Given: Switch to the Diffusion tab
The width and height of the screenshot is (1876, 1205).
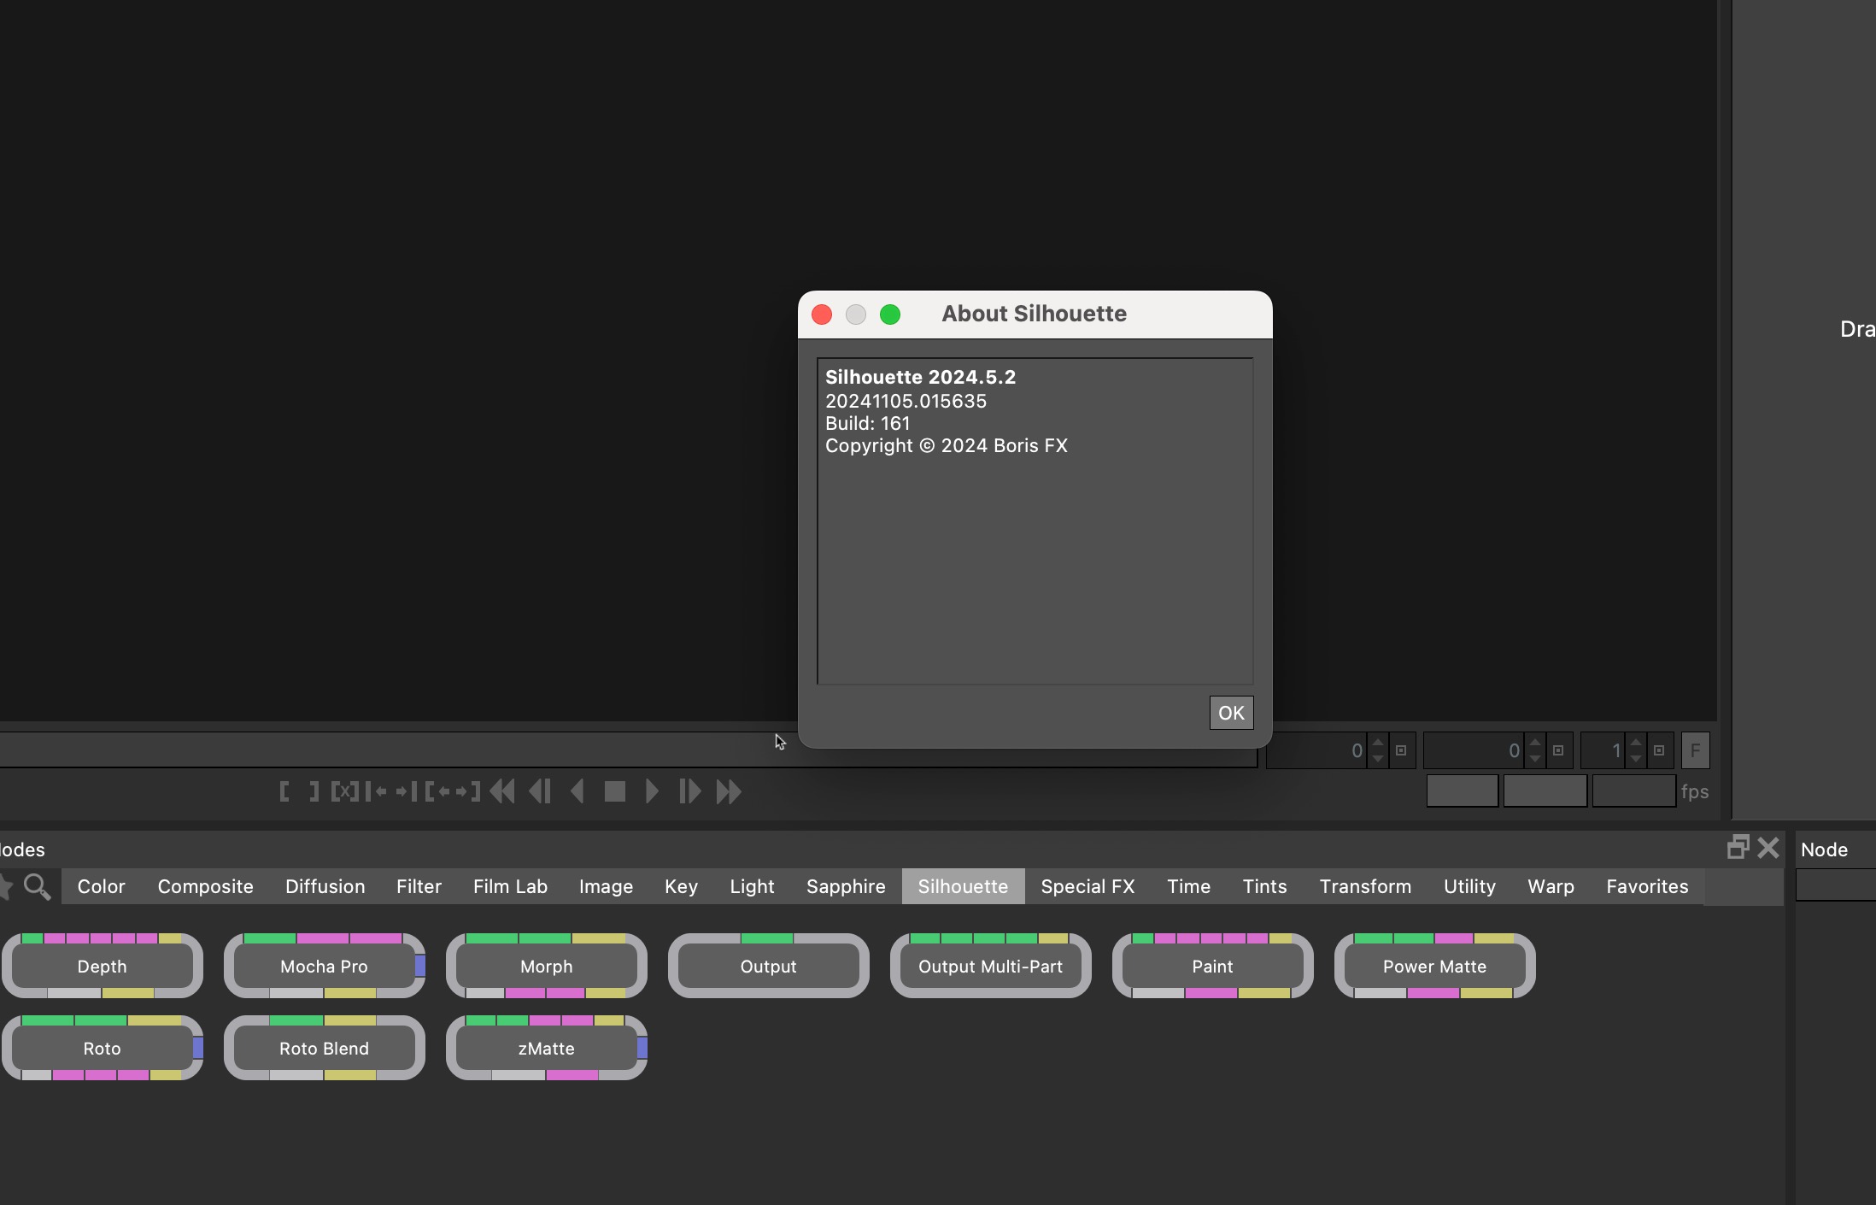Looking at the screenshot, I should click(325, 886).
